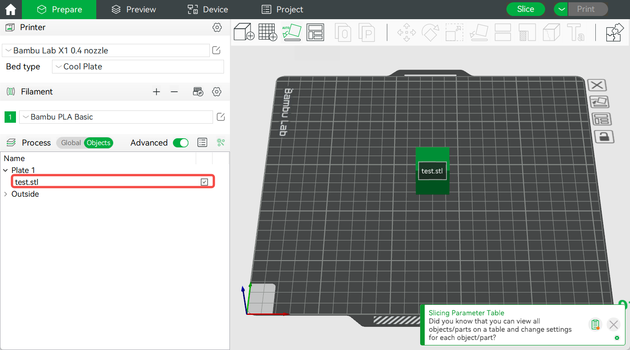Viewport: 630px width, 350px height.
Task: Arrange all objects automatically
Action: pyautogui.click(x=315, y=32)
